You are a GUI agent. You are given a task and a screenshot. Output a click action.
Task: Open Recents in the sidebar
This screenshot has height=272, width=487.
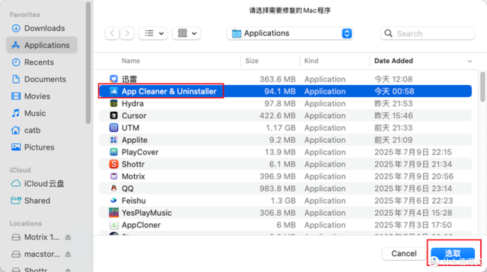(x=32, y=62)
